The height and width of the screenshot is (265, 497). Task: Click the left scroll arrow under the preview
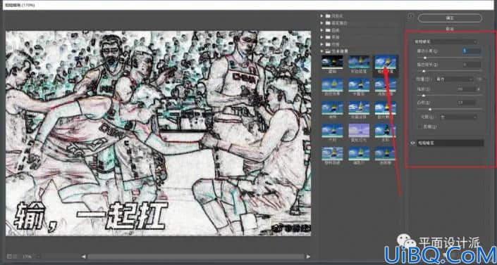coord(83,257)
